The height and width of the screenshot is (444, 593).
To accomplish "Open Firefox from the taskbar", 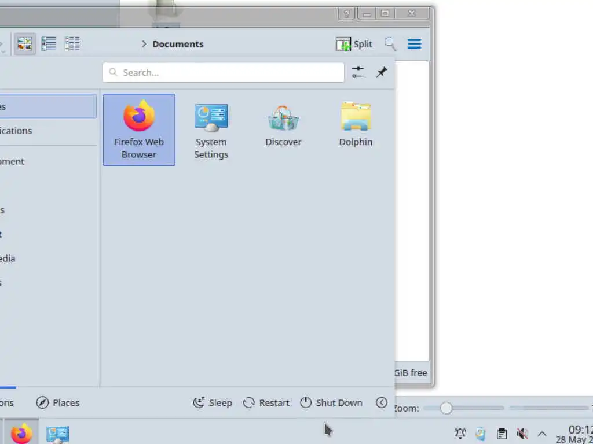I will 21,432.
